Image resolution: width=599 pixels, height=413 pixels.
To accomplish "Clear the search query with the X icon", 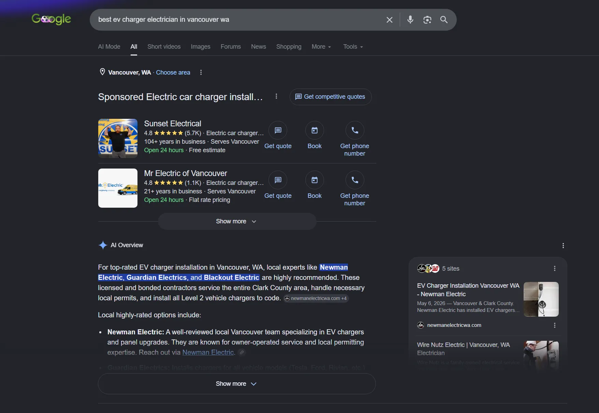I will (389, 20).
